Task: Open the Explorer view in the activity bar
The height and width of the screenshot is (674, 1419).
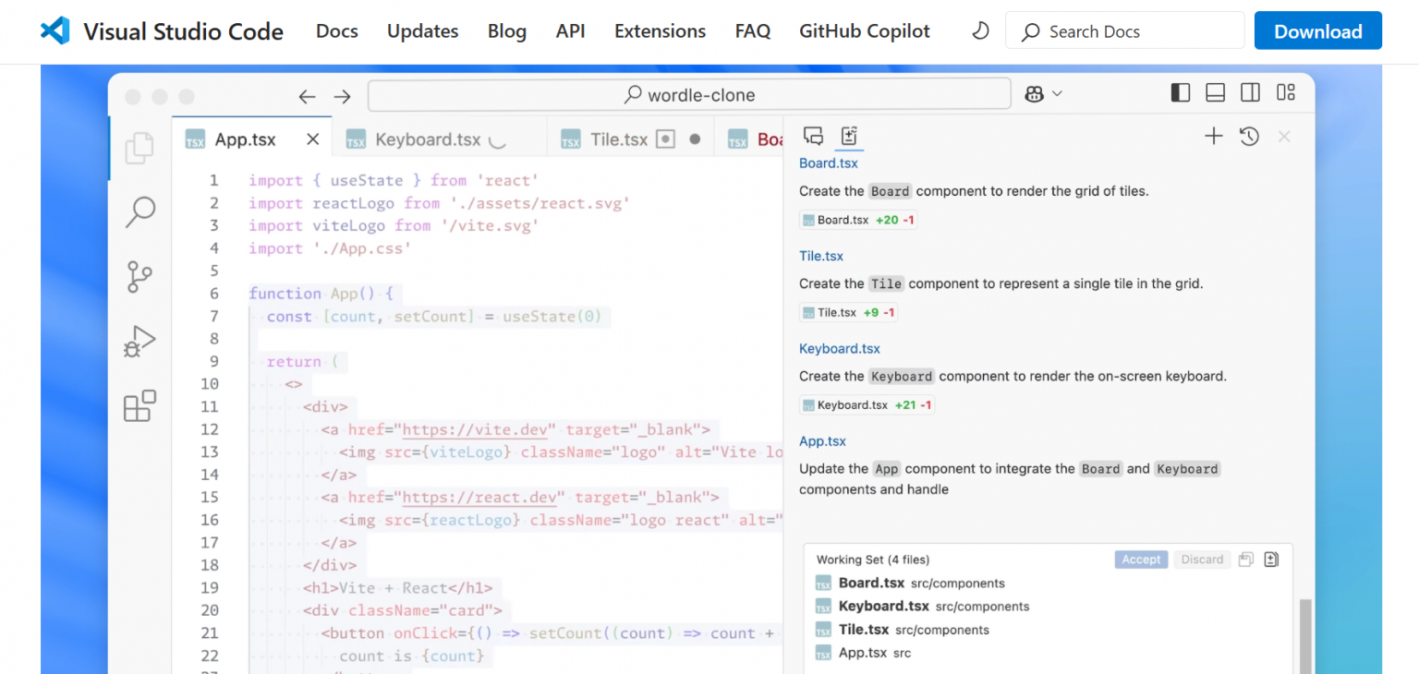Action: coord(139,148)
